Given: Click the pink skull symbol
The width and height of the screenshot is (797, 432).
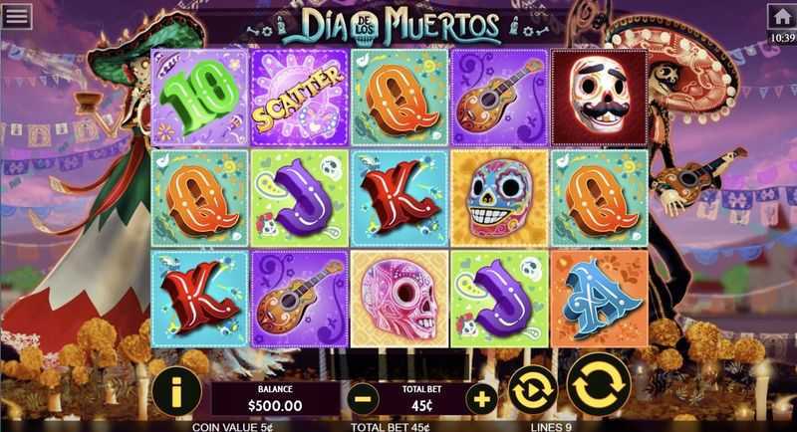Looking at the screenshot, I should 399,299.
